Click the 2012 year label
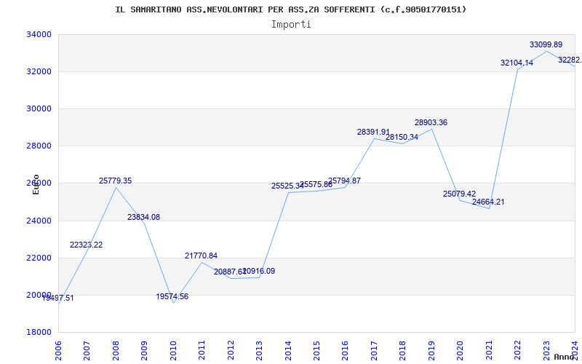 (x=231, y=351)
